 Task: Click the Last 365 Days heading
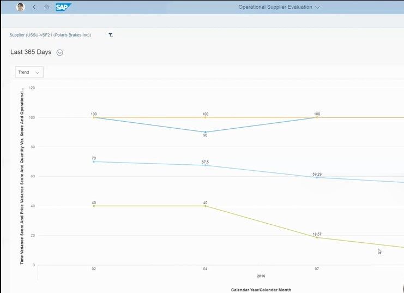tap(31, 52)
